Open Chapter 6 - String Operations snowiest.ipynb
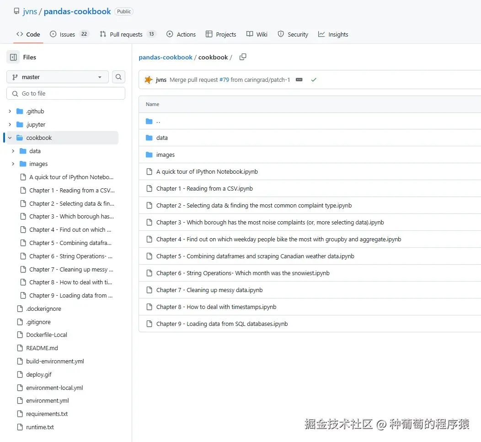The image size is (481, 442). coord(243,273)
